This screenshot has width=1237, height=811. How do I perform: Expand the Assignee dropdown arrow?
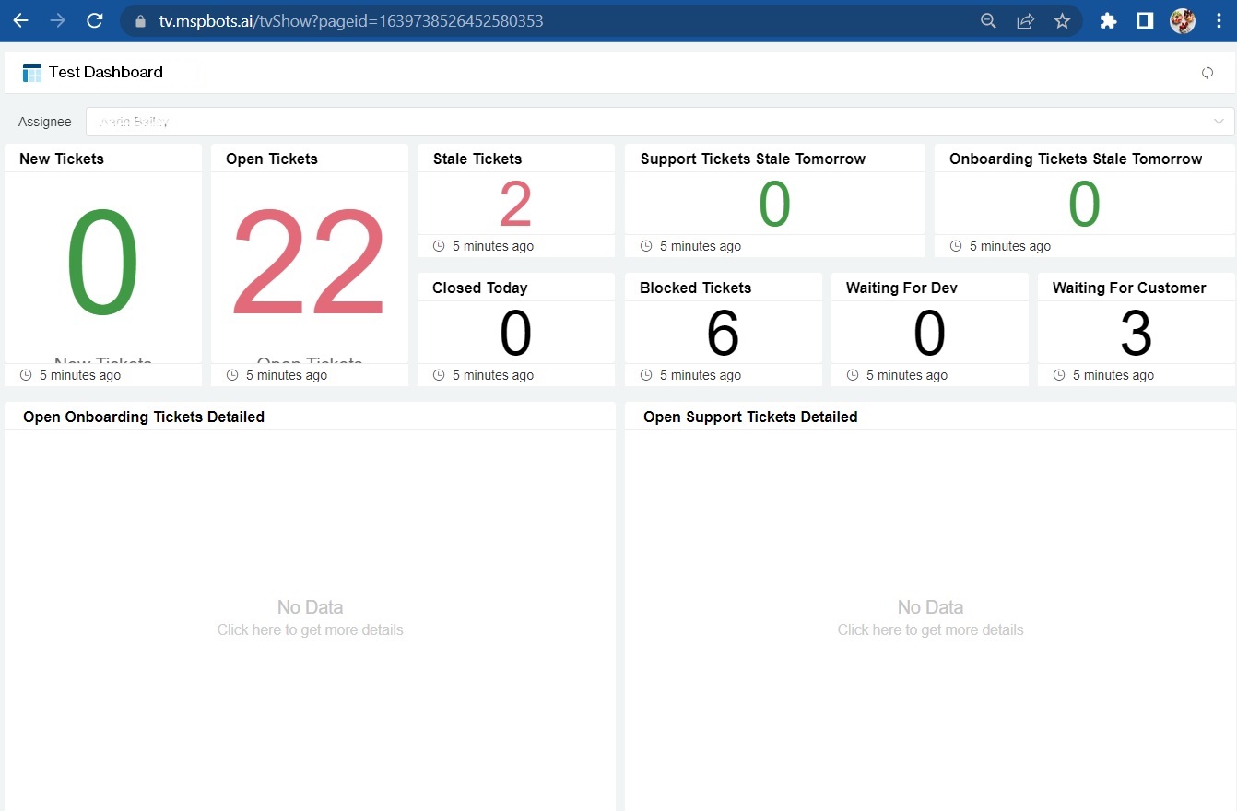[x=1219, y=122]
